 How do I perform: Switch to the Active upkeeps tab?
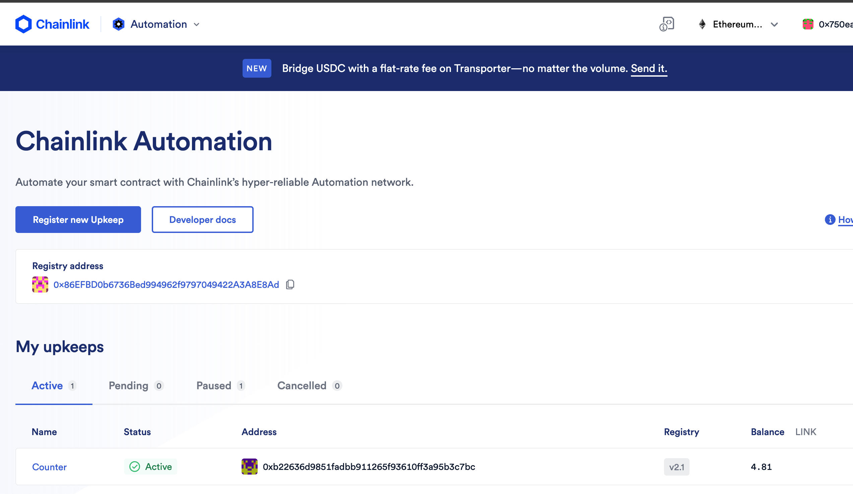[x=54, y=386]
